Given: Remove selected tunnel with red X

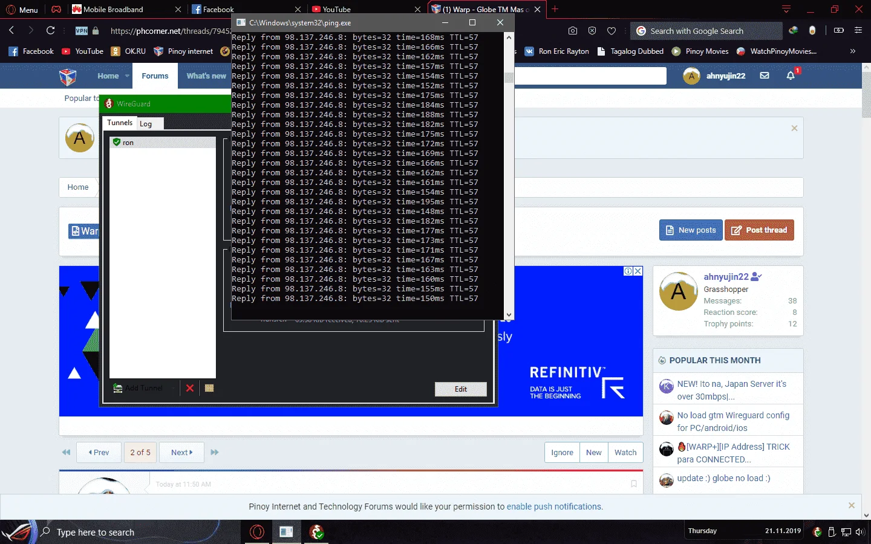Looking at the screenshot, I should [190, 388].
